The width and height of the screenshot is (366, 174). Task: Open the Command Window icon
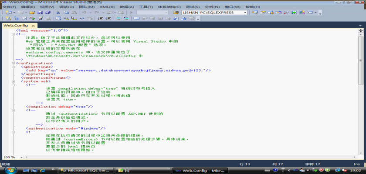tap(310, 13)
